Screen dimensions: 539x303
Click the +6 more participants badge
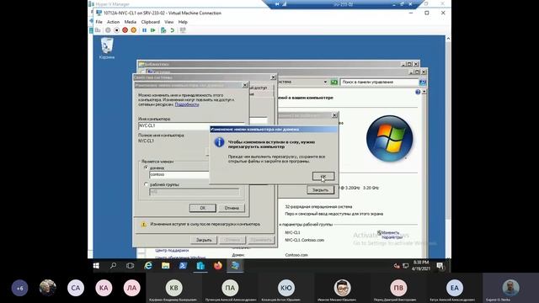[19, 288]
